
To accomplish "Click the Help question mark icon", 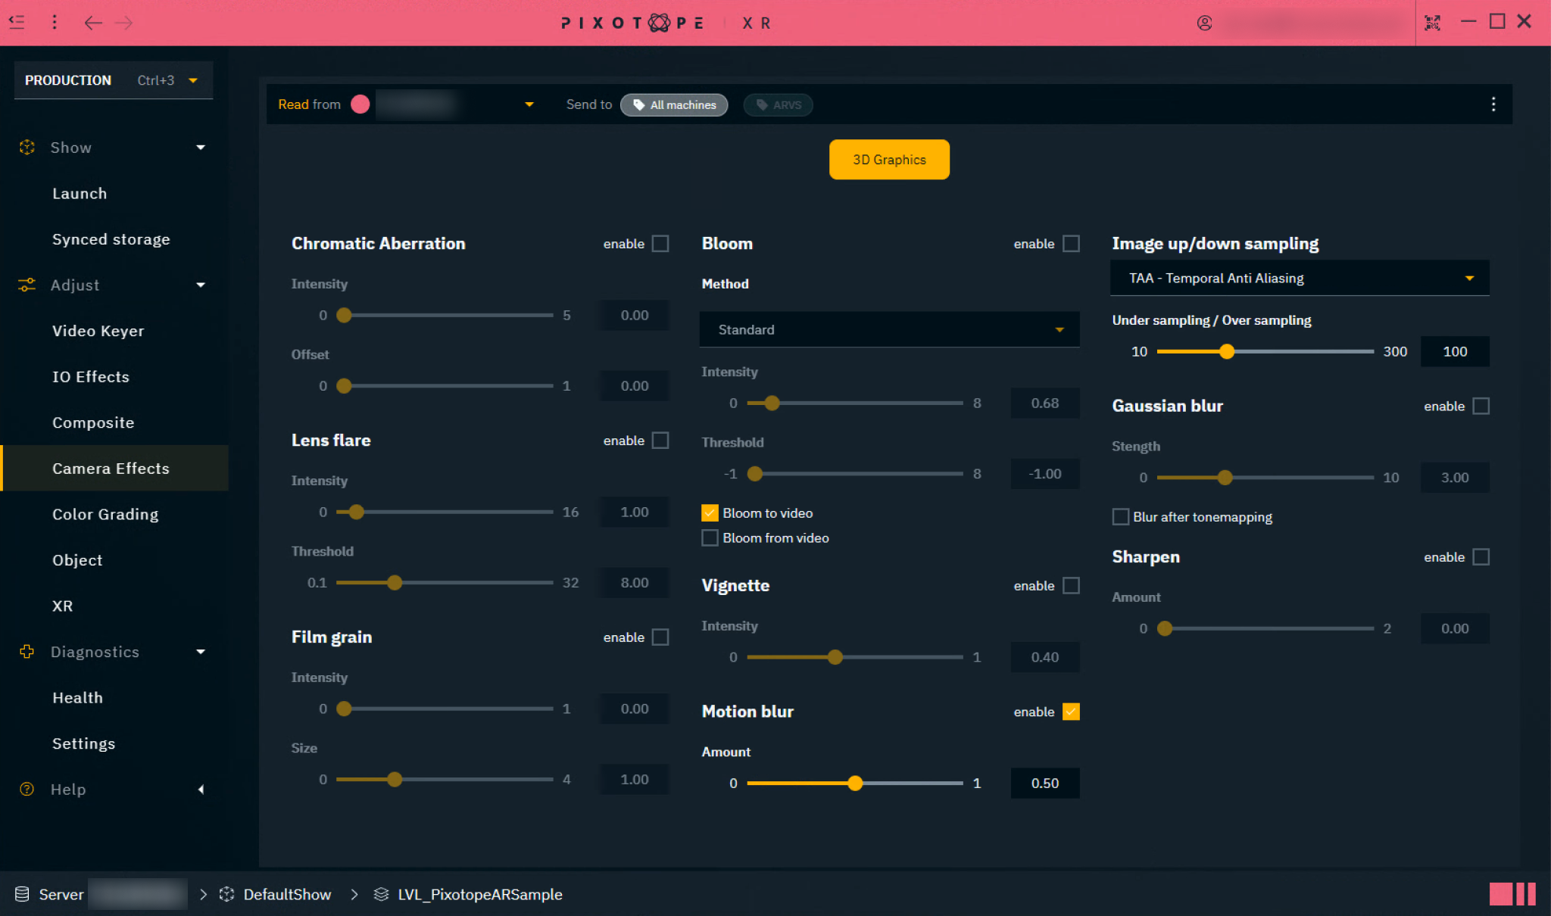I will click(27, 789).
